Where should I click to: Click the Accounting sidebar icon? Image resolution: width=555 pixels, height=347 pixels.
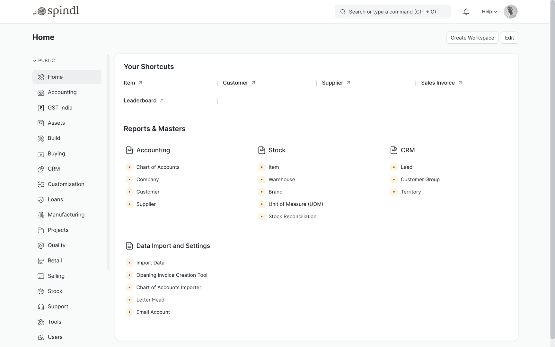41,93
